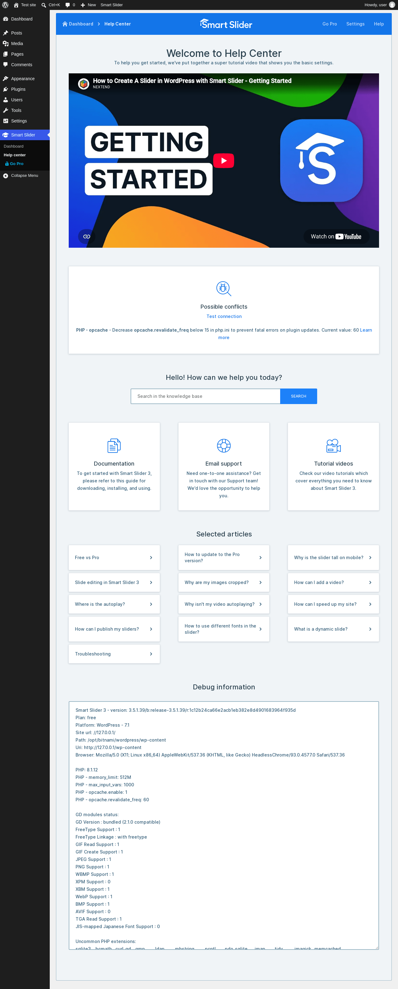Click the Email support lifebuoy icon
Viewport: 398px width, 989px height.
224,446
